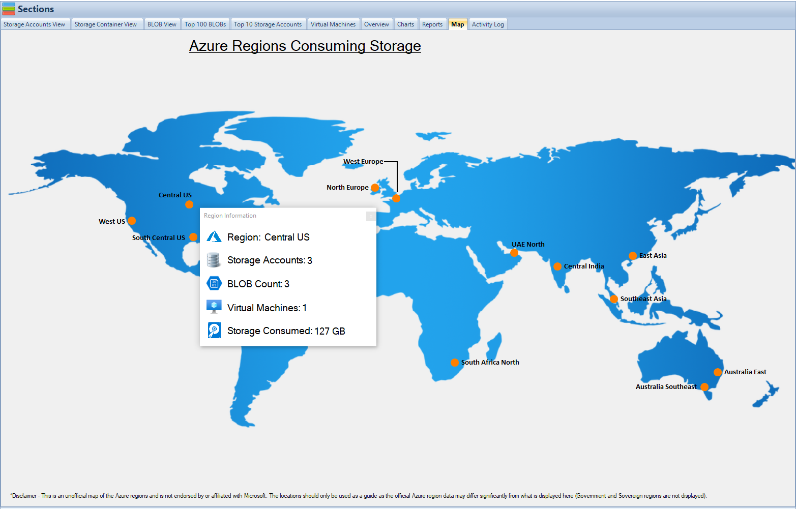
Task: Click the Storage Consumed disk icon
Action: point(214,330)
